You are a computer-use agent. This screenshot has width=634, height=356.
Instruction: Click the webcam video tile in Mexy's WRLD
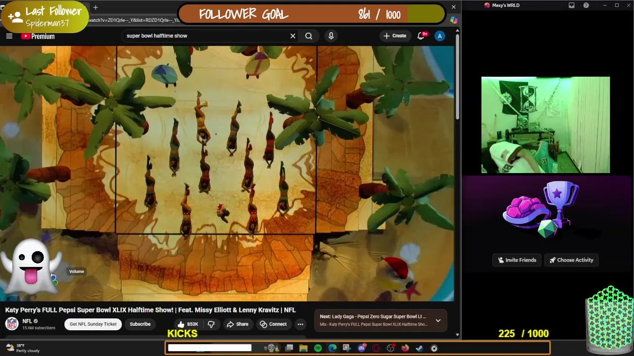tap(545, 125)
